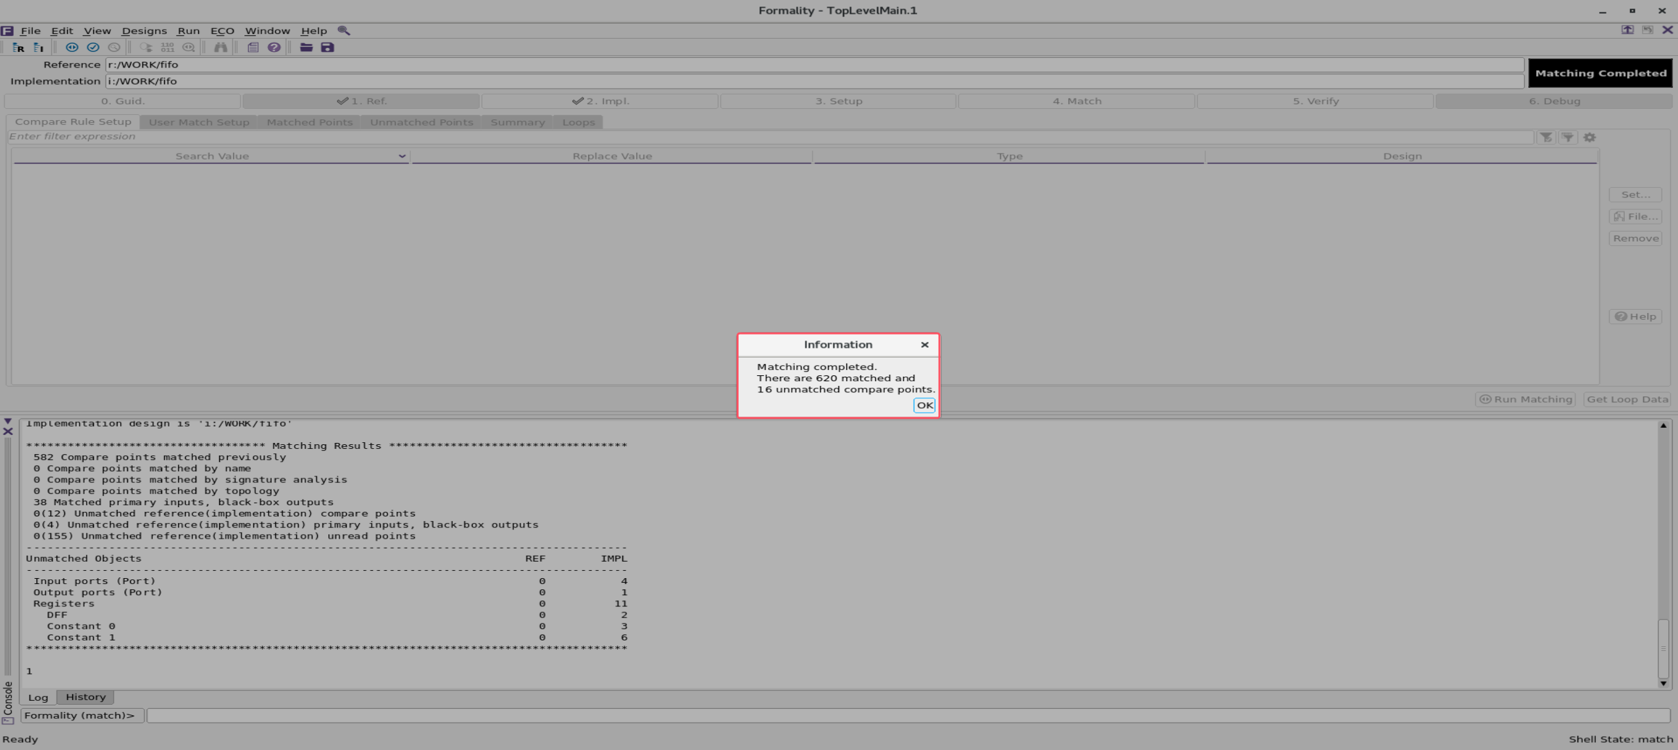Screen dimensions: 1678x750
Task: Toggle the filter-with-check icon
Action: 1547,137
